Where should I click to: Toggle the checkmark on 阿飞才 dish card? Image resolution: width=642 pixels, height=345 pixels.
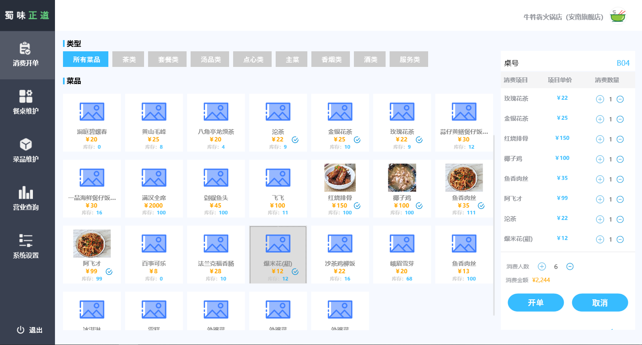(109, 272)
